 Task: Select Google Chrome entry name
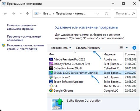[x=63, y=90]
